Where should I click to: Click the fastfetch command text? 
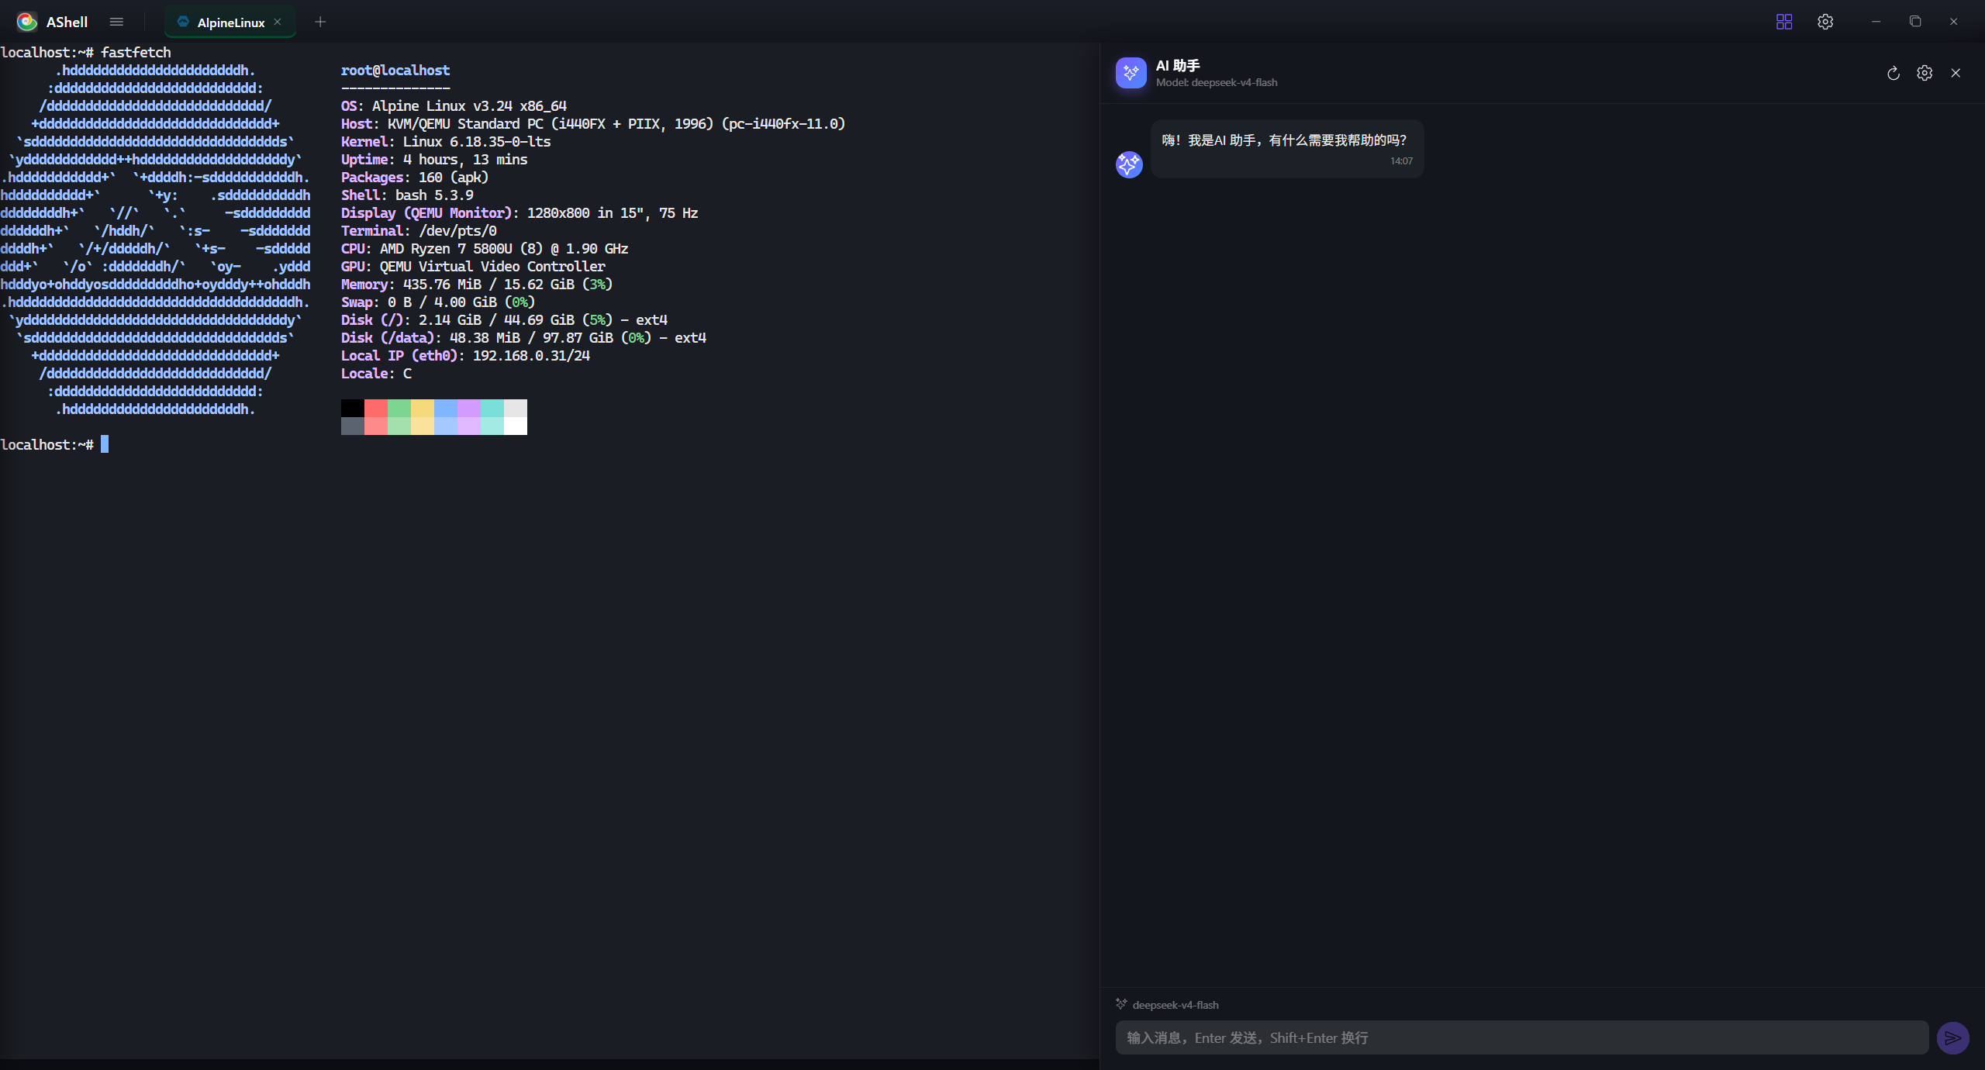[x=136, y=53]
